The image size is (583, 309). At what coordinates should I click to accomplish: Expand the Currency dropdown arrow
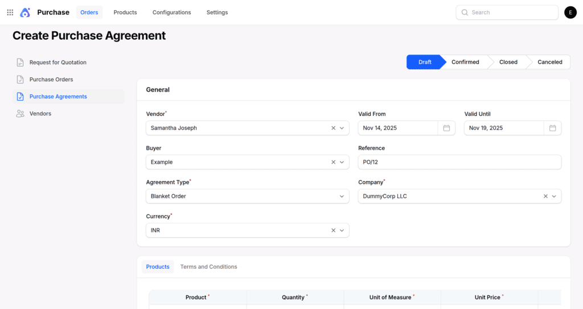point(342,231)
